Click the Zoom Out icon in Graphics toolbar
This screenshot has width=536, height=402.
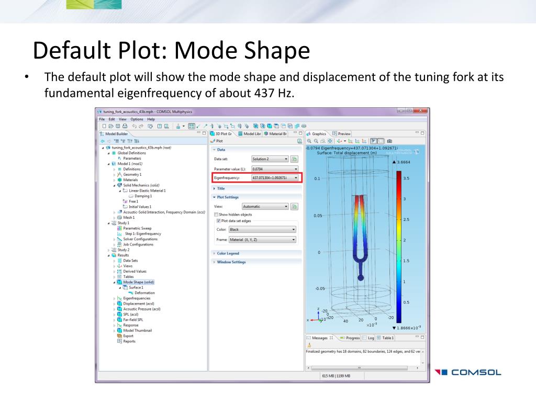[x=316, y=141]
